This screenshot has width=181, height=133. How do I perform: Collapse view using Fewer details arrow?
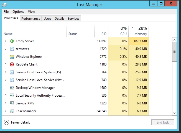coord(6,122)
